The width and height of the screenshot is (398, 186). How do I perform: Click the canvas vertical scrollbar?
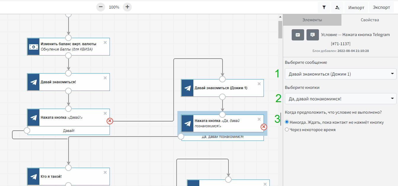(280, 30)
